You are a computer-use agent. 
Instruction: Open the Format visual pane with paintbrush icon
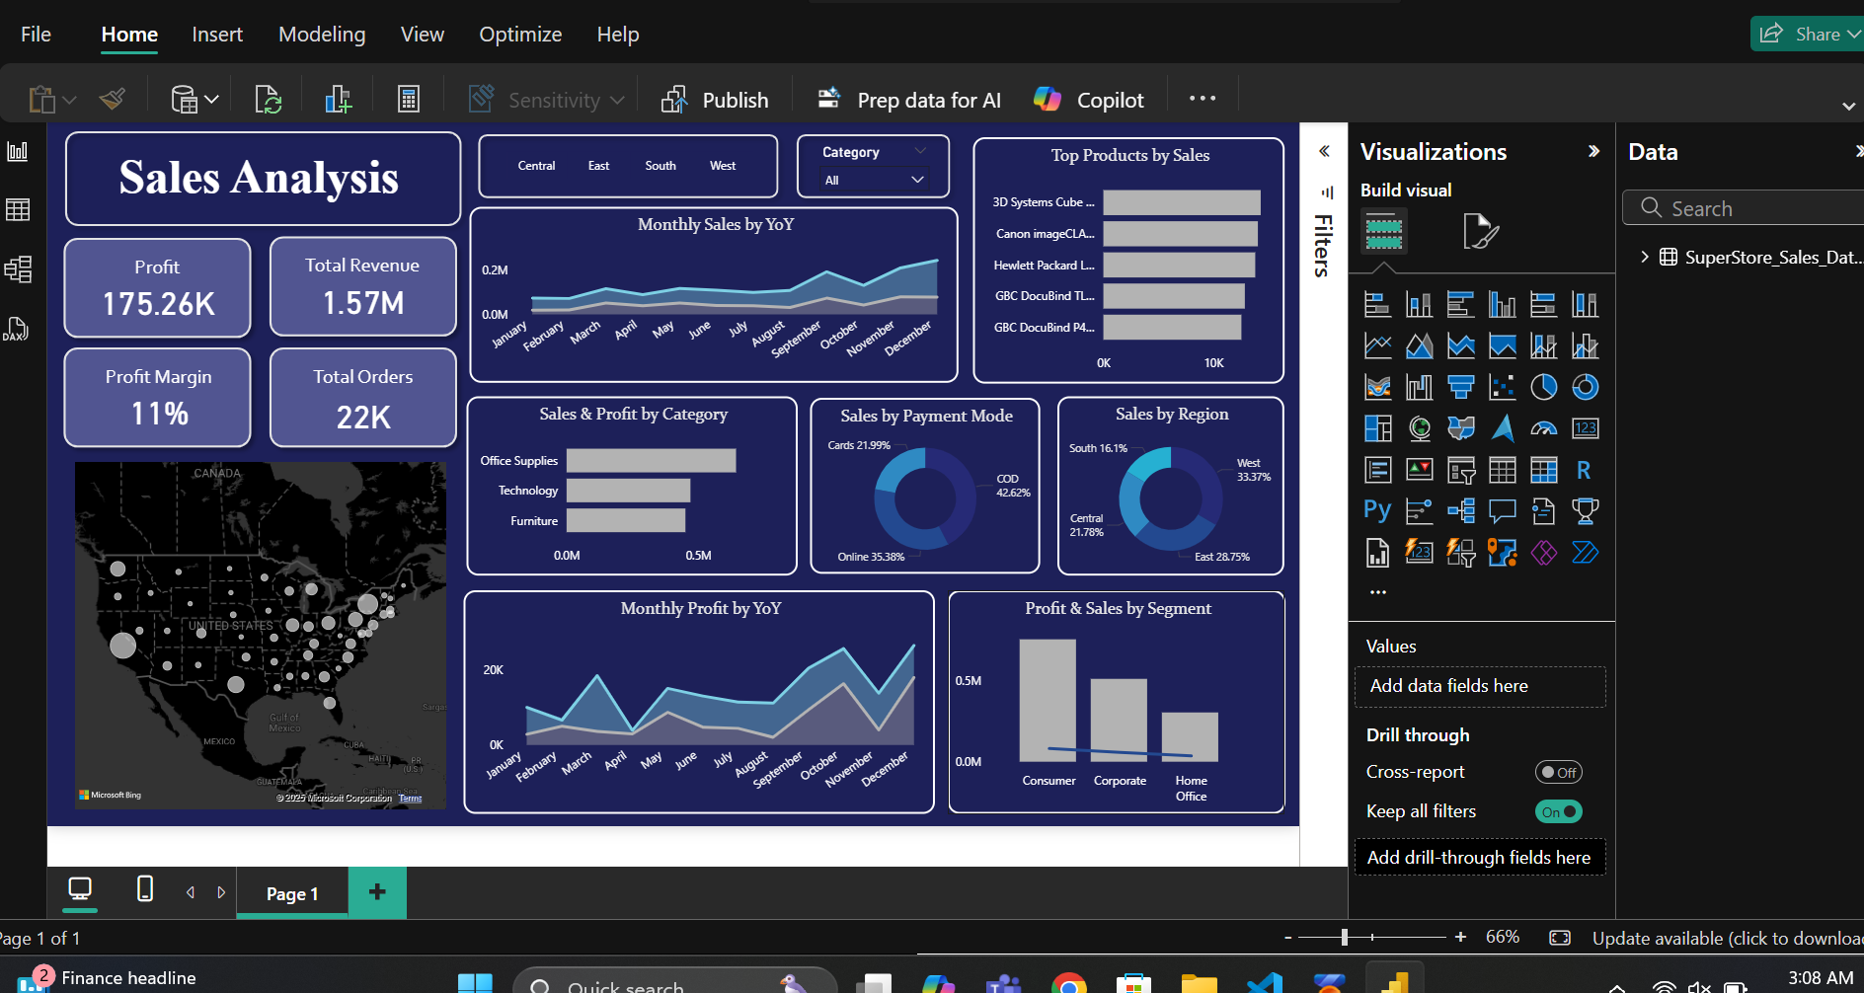tap(1482, 230)
